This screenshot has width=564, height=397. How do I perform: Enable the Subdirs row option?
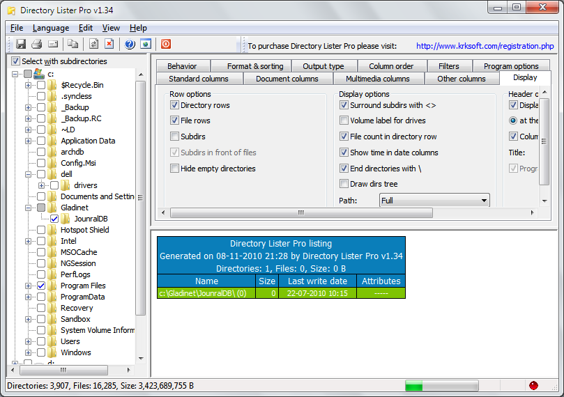[174, 137]
